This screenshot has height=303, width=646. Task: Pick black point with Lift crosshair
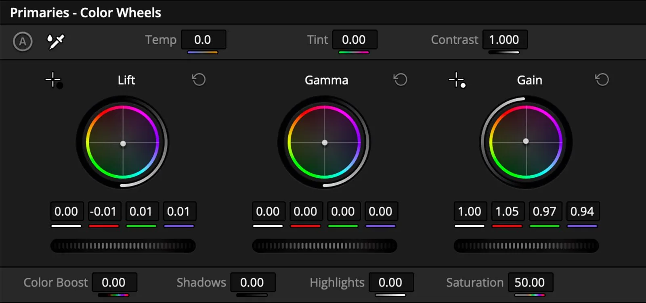[x=54, y=80]
